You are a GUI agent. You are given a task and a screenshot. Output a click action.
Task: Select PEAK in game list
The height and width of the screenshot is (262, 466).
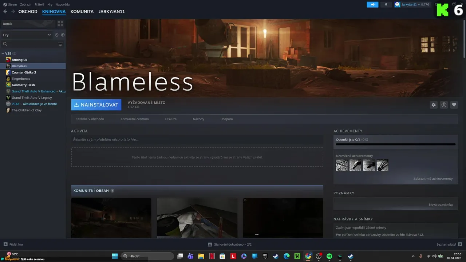tap(33, 104)
